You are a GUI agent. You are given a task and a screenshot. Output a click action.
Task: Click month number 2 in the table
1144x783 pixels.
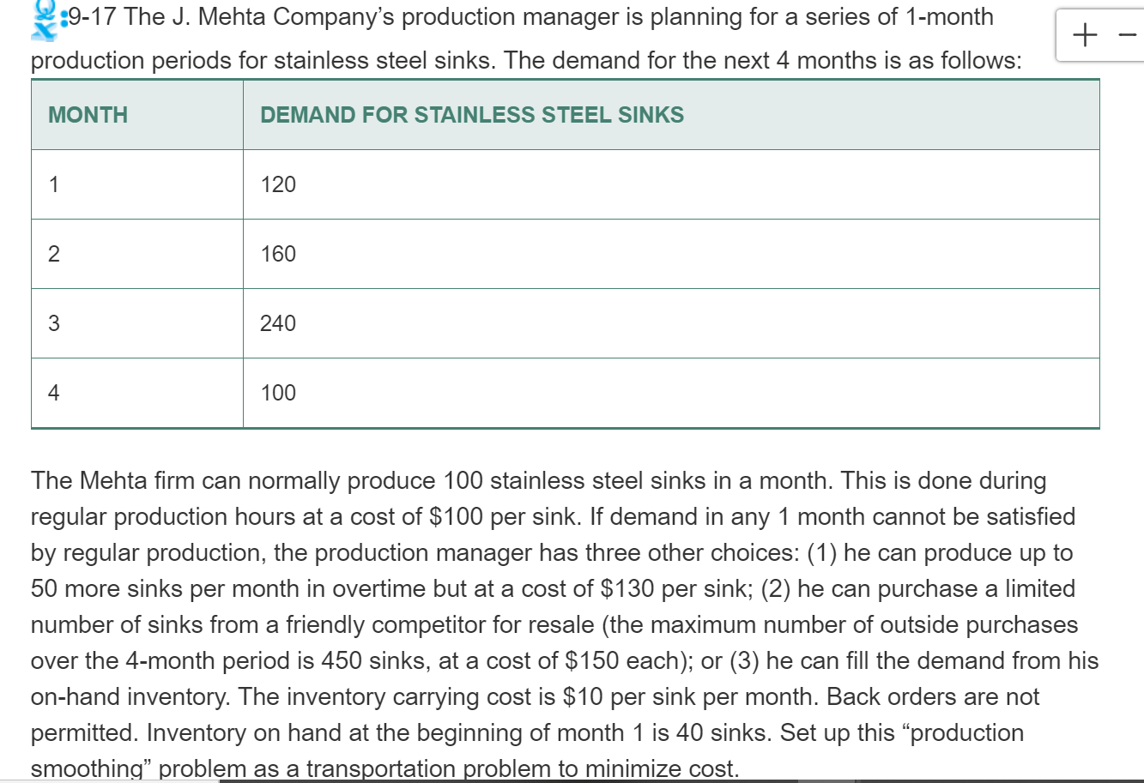click(53, 254)
